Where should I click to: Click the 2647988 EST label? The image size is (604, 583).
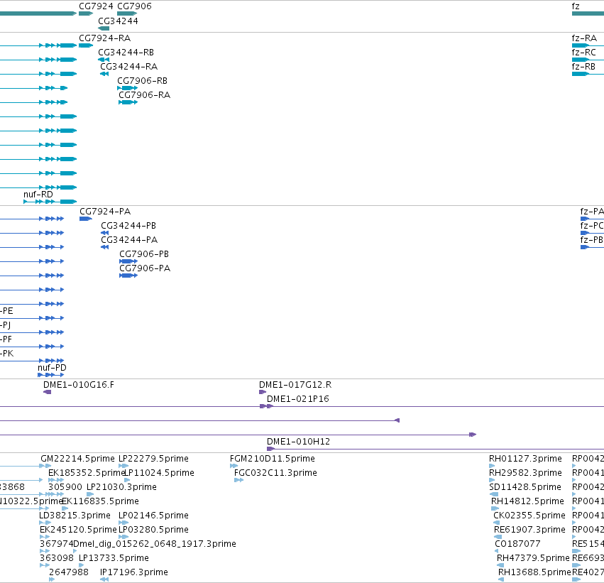69,573
